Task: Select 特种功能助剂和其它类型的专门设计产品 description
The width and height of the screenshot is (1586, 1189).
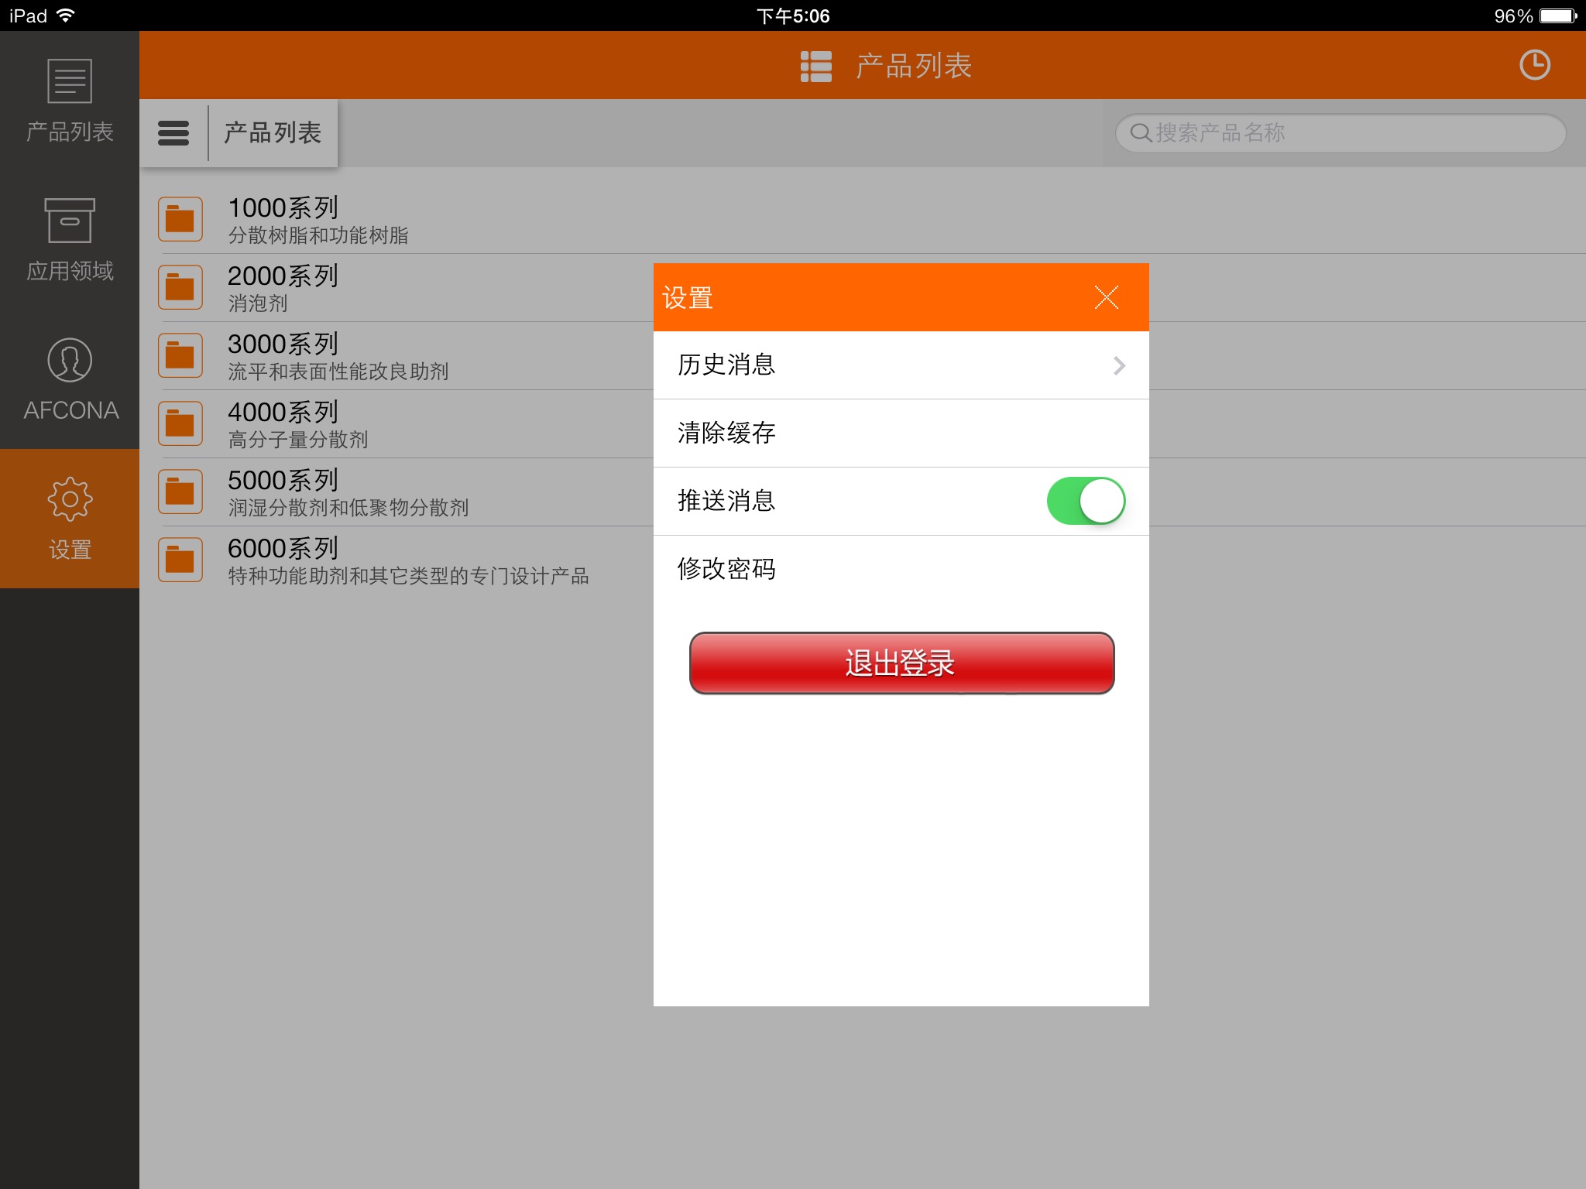Action: [x=409, y=576]
